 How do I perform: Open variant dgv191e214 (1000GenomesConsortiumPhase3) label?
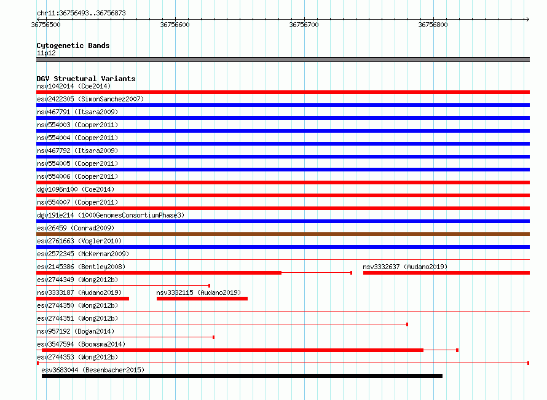tap(111, 215)
